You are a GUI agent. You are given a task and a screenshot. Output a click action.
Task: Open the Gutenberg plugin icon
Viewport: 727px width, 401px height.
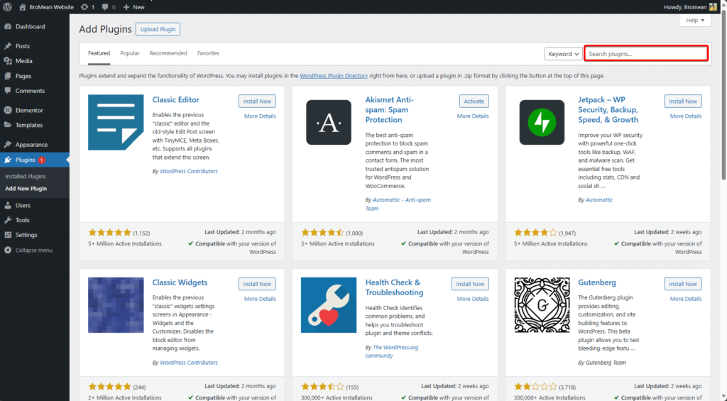click(x=542, y=305)
